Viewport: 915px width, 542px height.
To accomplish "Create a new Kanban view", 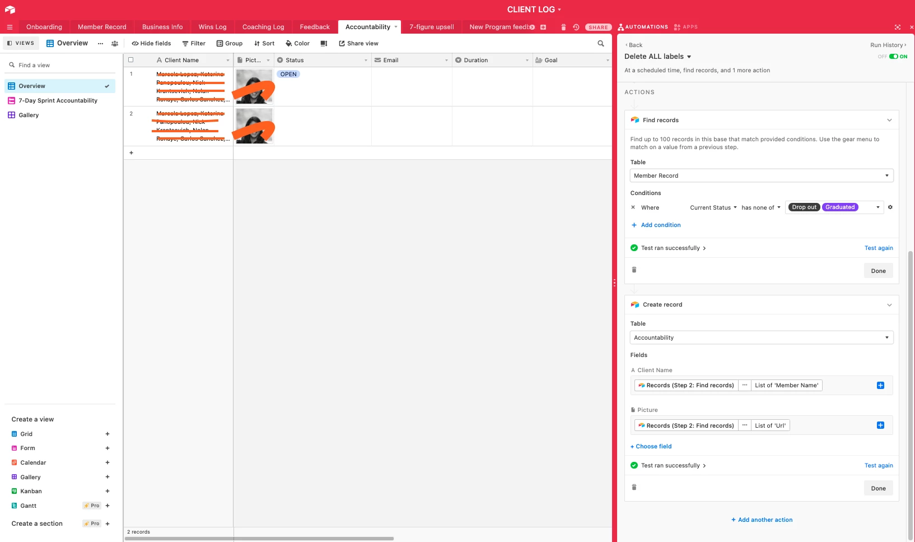I will point(60,491).
